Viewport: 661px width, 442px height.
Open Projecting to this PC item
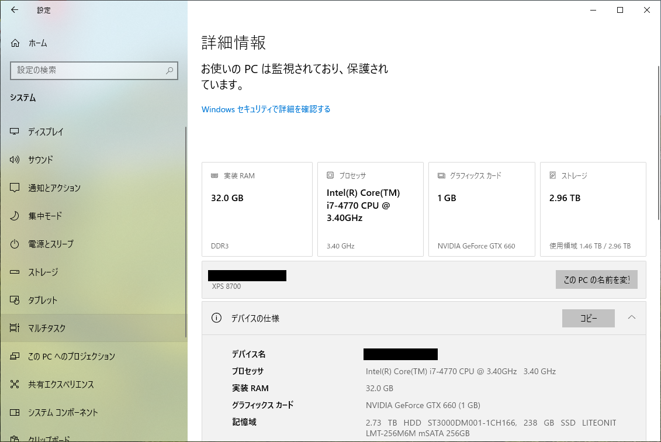pos(71,357)
